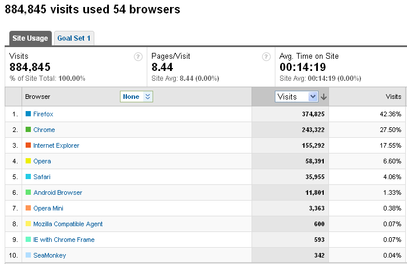Click the 42.36% percentage value

(391, 114)
